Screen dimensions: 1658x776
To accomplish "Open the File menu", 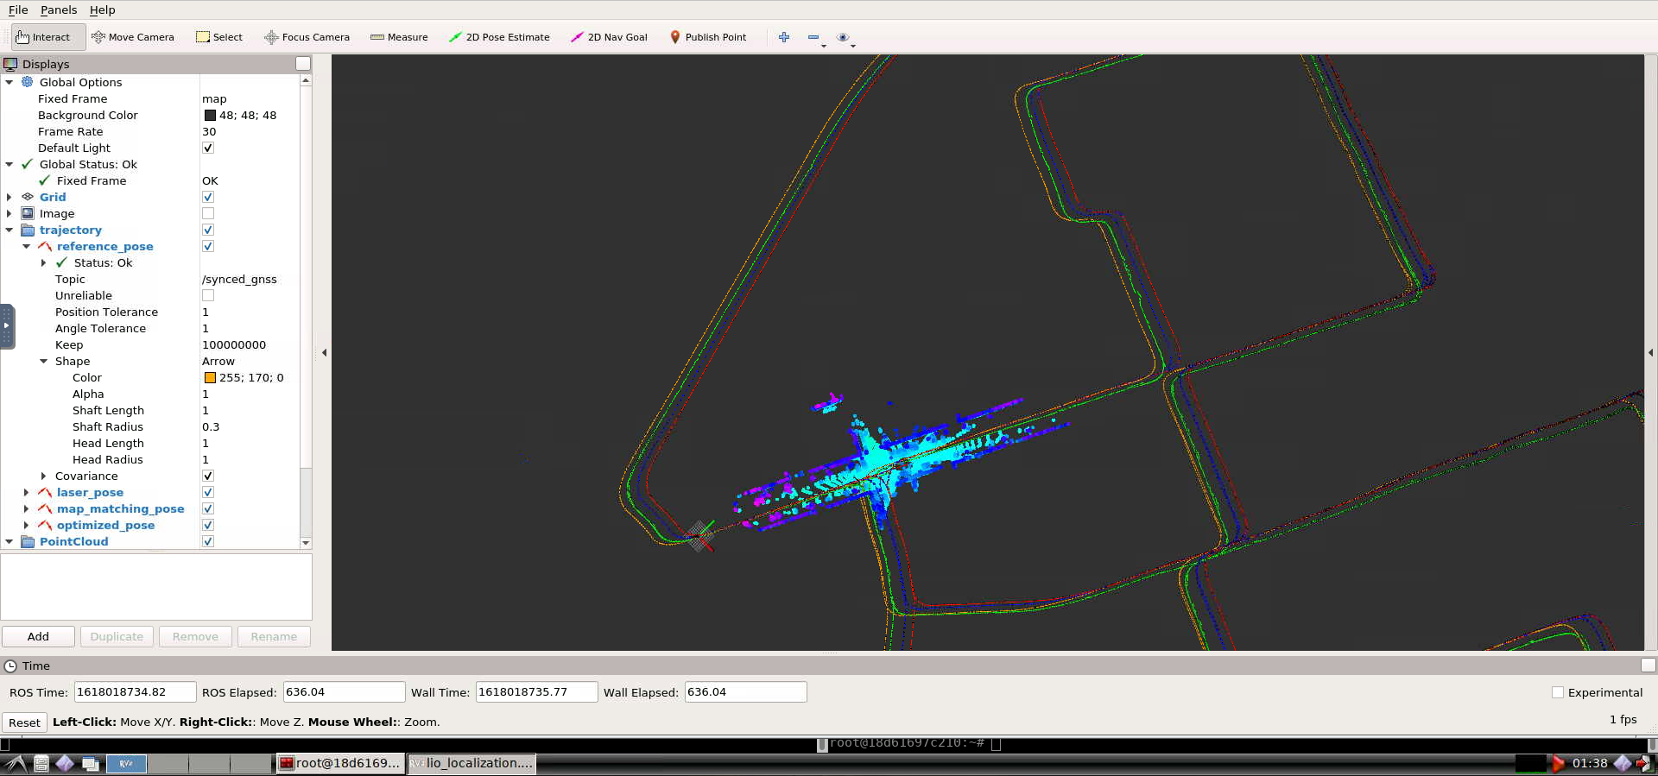I will coord(18,9).
